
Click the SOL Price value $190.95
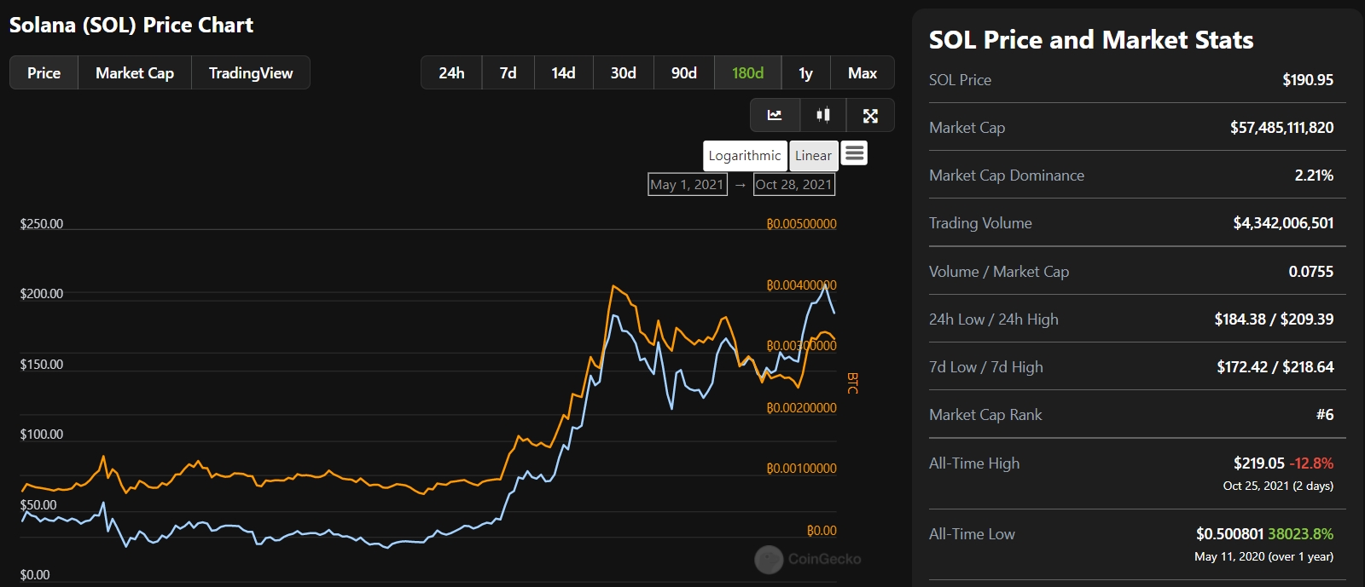point(1308,80)
